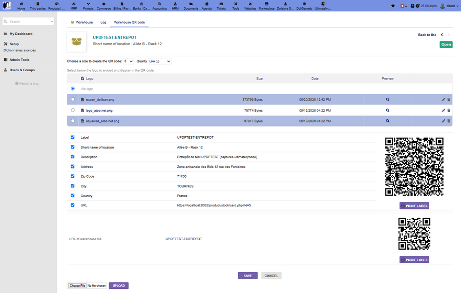Viewport: 461px width, 293px height.
Task: Uncheck Short name of location checkbox
Action: pyautogui.click(x=73, y=147)
